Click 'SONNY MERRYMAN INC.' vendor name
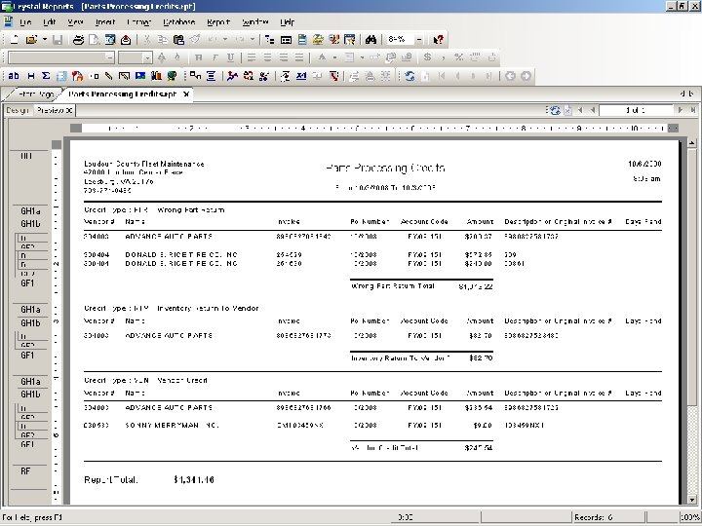 tap(172, 426)
